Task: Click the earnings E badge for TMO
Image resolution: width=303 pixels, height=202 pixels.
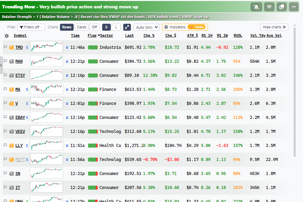Action: (27, 47)
